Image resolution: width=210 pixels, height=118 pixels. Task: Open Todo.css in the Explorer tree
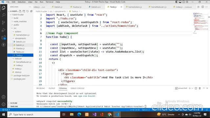[20, 52]
